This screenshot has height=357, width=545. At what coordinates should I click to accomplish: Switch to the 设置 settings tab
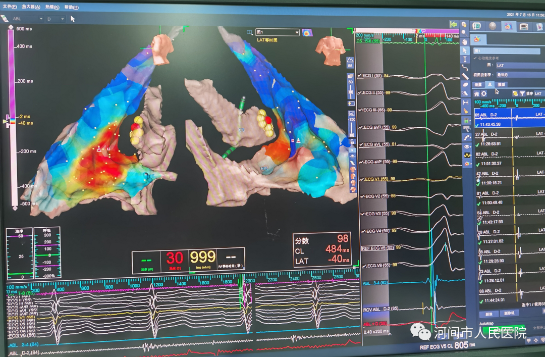coord(478,84)
